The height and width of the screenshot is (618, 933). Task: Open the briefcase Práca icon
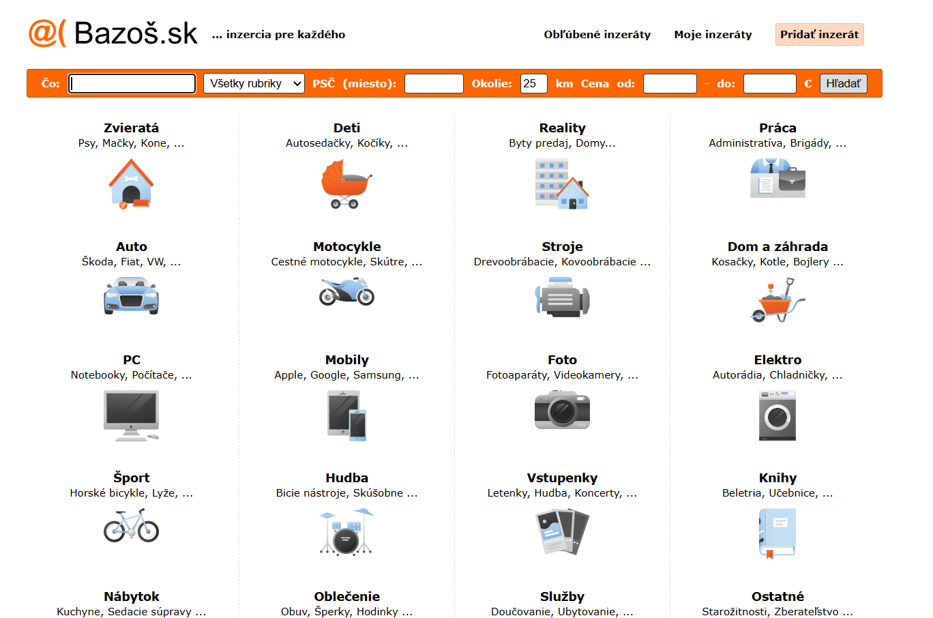tap(777, 178)
